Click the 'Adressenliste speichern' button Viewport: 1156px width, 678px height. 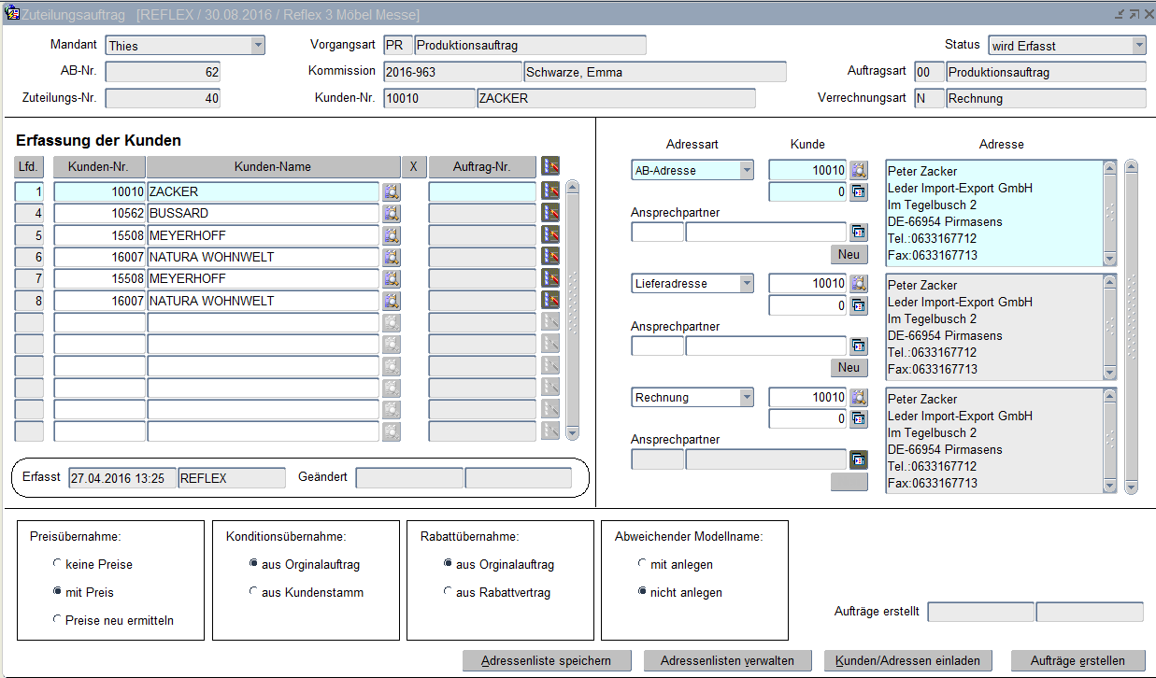point(547,660)
